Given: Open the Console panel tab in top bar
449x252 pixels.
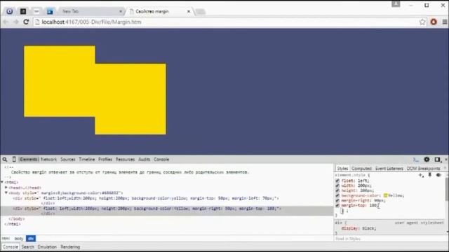Looking at the screenshot, I should [161, 160].
